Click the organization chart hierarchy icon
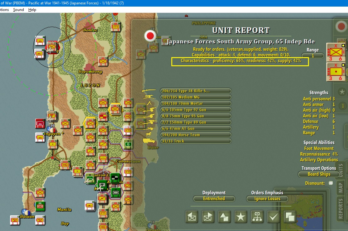Image resolution: width=348 pixels, height=231 pixels. (257, 217)
